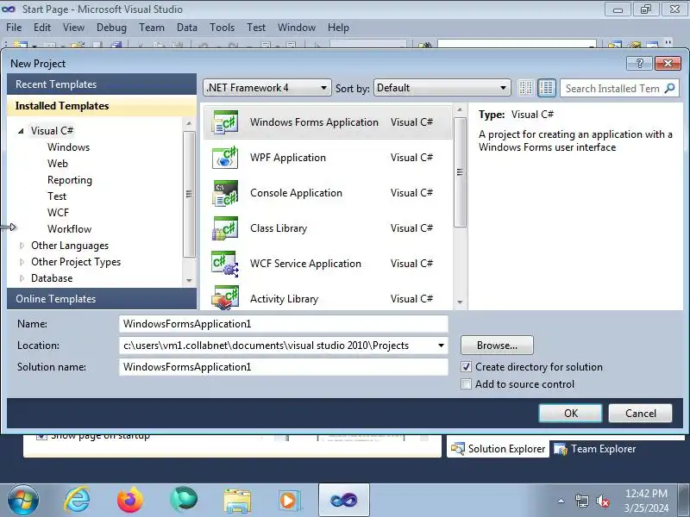Switch to small icons view
This screenshot has width=690, height=517.
(x=525, y=88)
